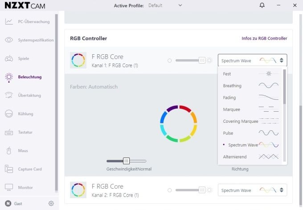Click the main page scrollbar

point(301,155)
